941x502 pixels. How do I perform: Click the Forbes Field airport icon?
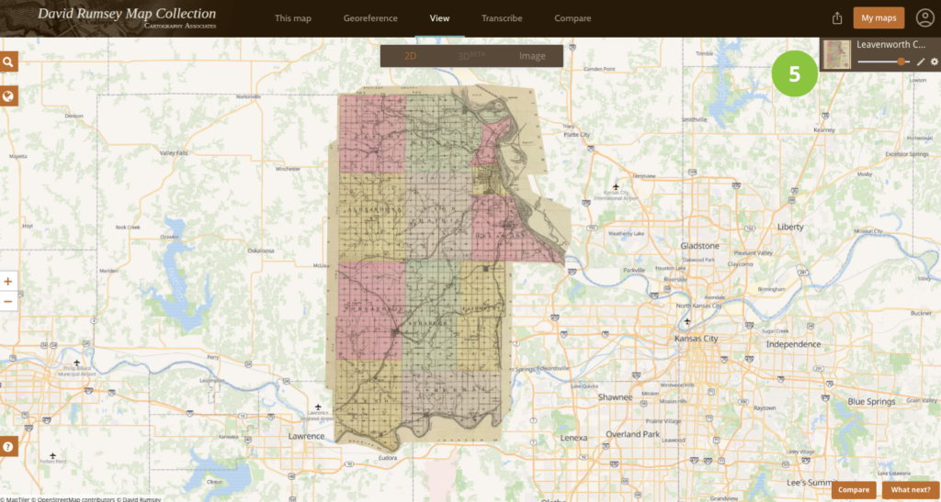click(52, 456)
